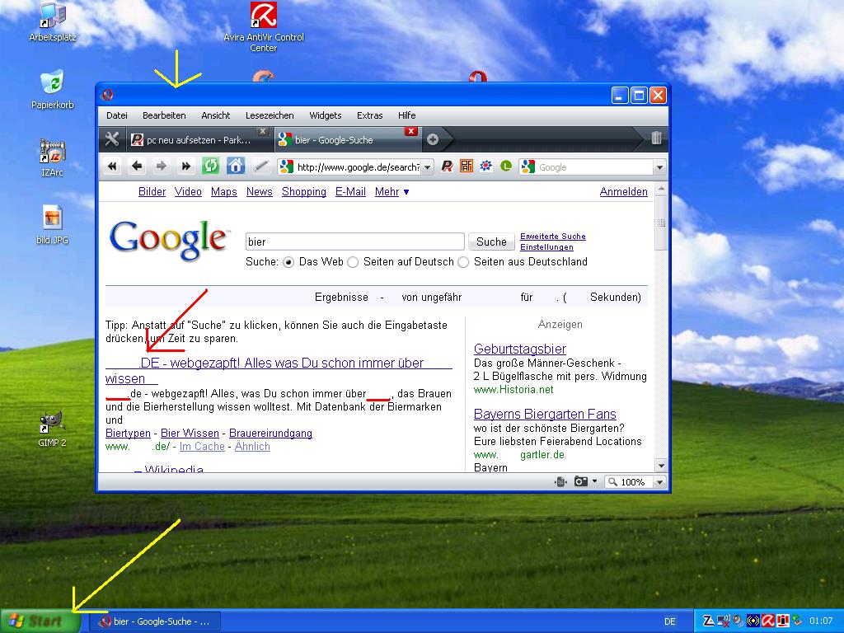Add a new tab with plus icon
This screenshot has width=844, height=633.
[x=432, y=140]
